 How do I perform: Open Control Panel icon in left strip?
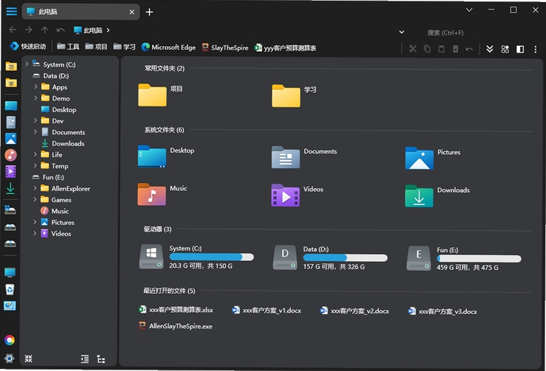pos(10,305)
